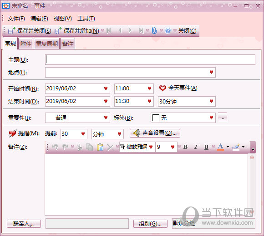Click the paperclip attachment icon

154,30
